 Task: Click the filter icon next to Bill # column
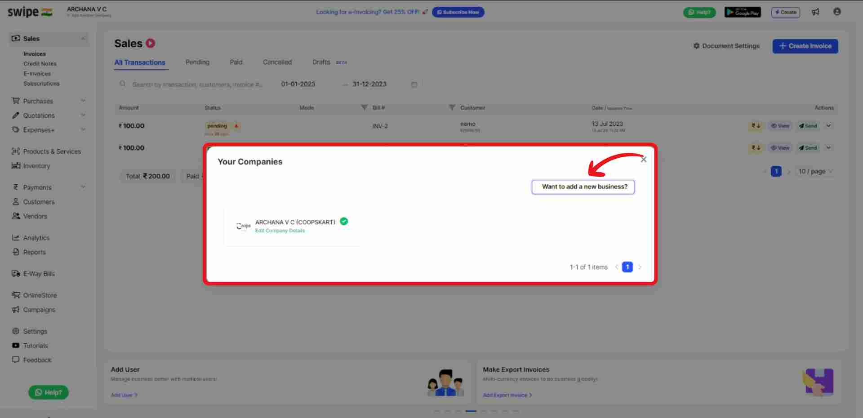(x=452, y=107)
